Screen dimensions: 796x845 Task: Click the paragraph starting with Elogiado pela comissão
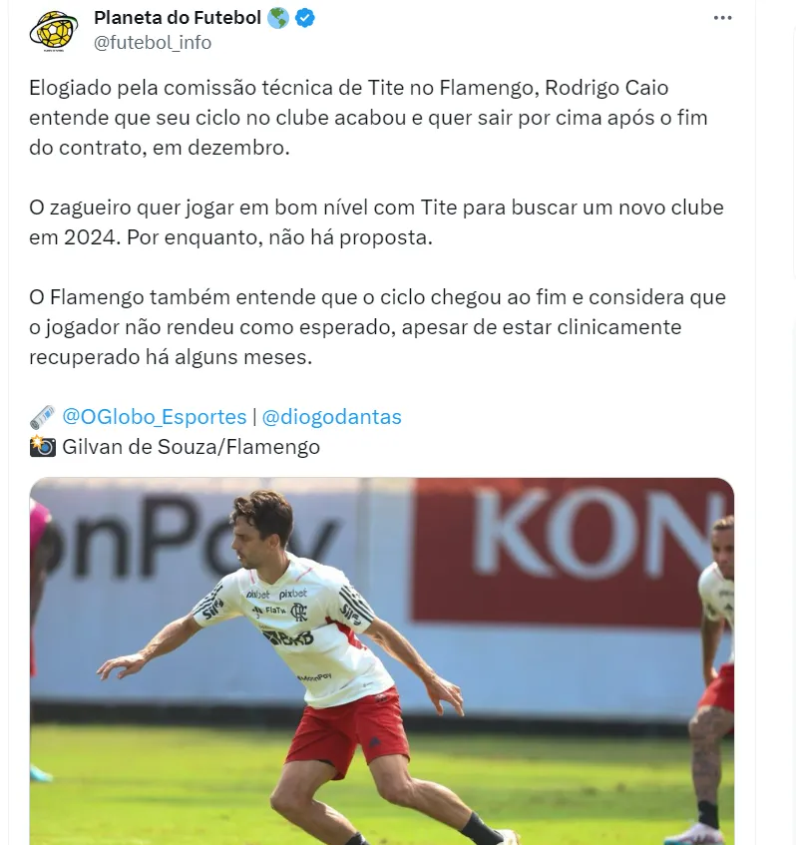tap(368, 118)
